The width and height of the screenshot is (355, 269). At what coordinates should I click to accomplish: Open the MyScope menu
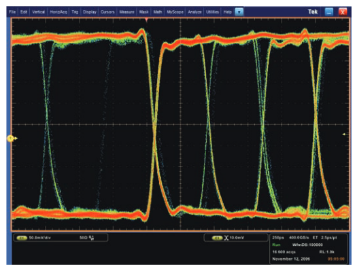pyautogui.click(x=175, y=12)
